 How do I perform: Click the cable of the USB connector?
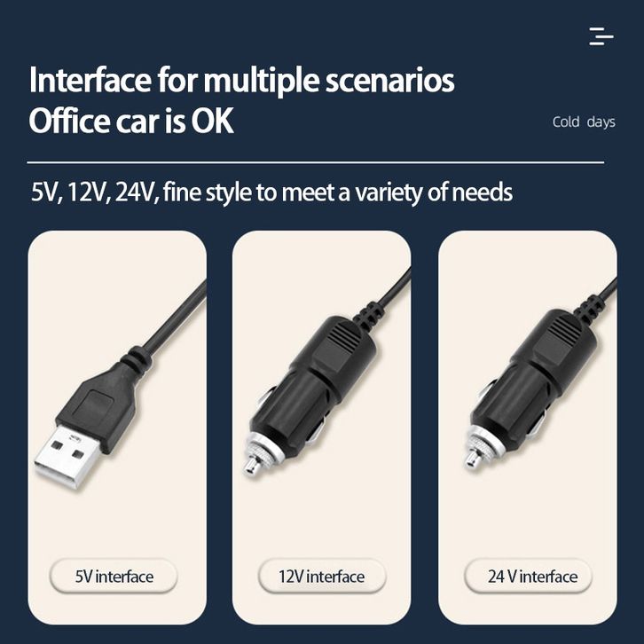177,317
